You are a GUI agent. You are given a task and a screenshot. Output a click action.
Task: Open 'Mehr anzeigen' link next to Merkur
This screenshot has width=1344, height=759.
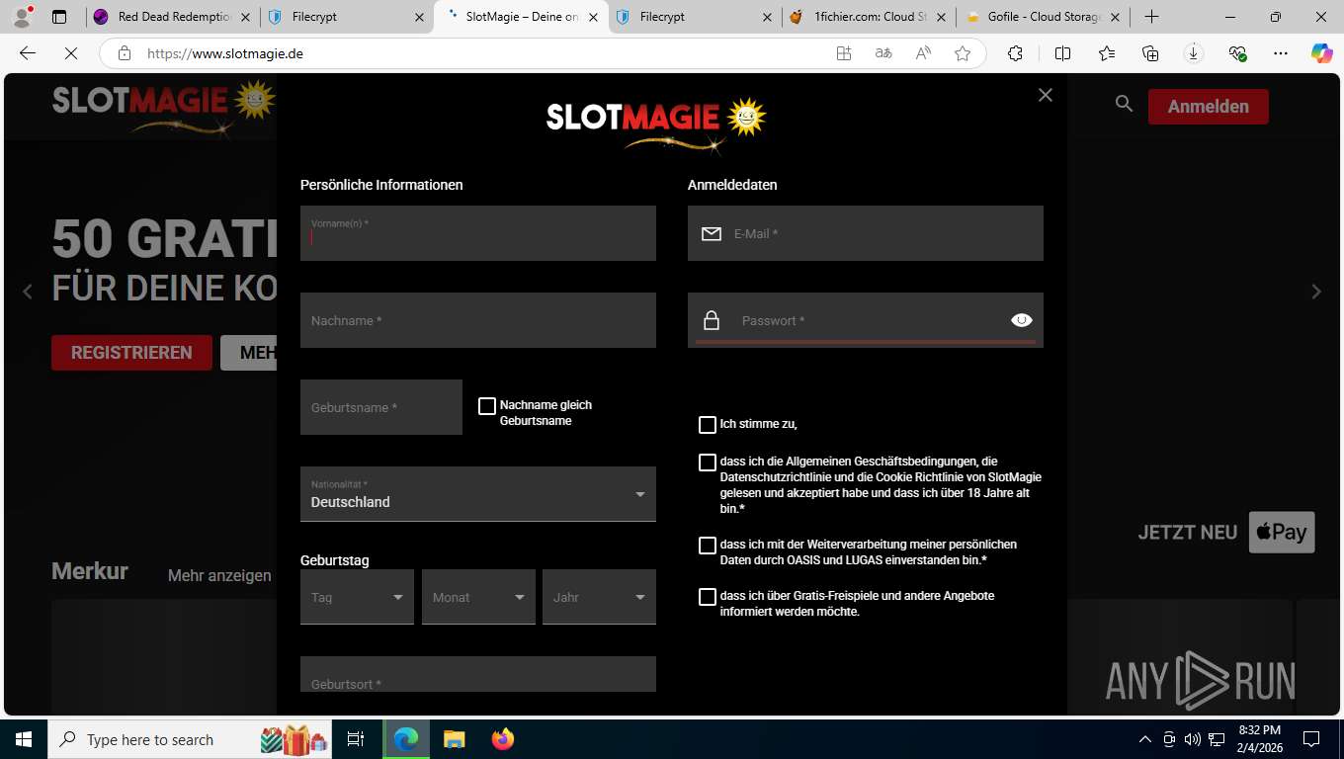[x=219, y=575]
